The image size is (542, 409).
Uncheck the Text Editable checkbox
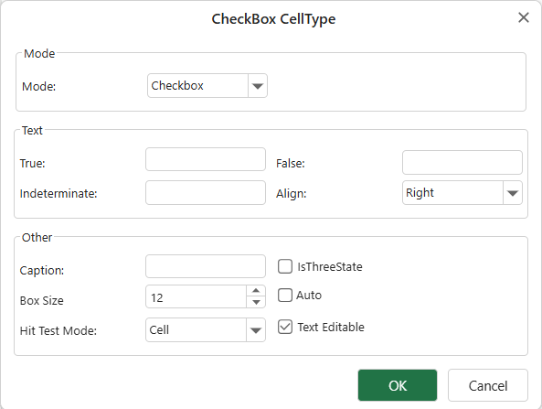click(x=285, y=327)
